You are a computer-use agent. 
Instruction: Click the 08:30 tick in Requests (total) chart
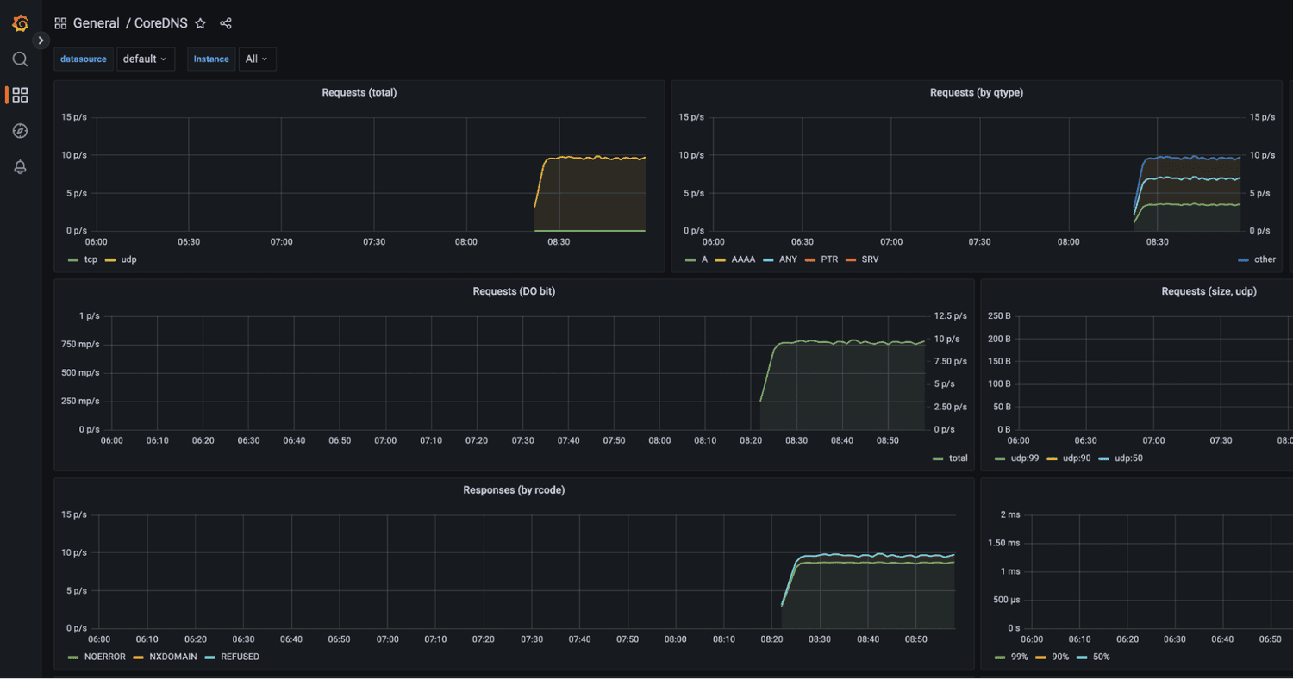tap(559, 242)
